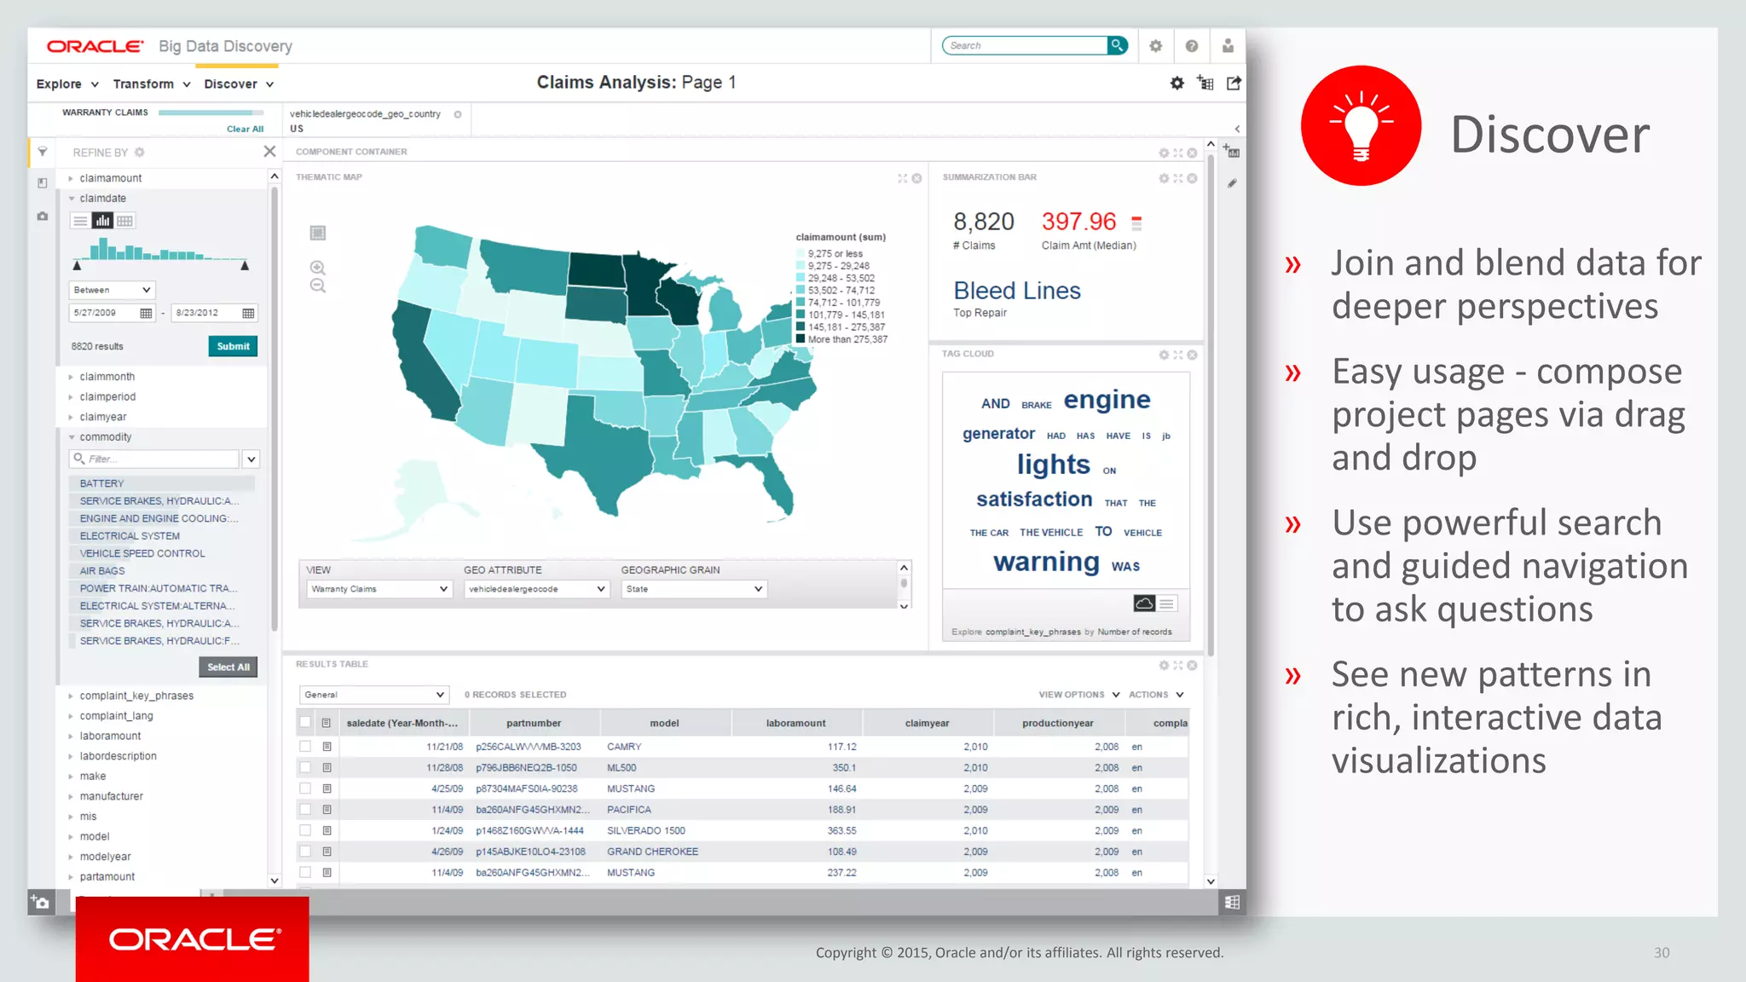The image size is (1746, 982).
Task: Click the pencil edit icon on right edge
Action: point(1232,183)
